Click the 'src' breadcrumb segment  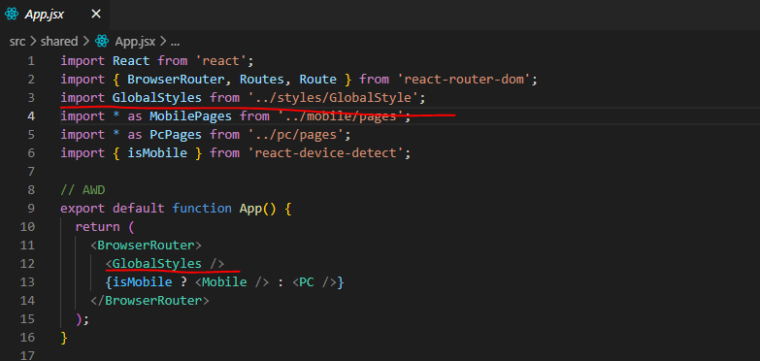pos(17,42)
